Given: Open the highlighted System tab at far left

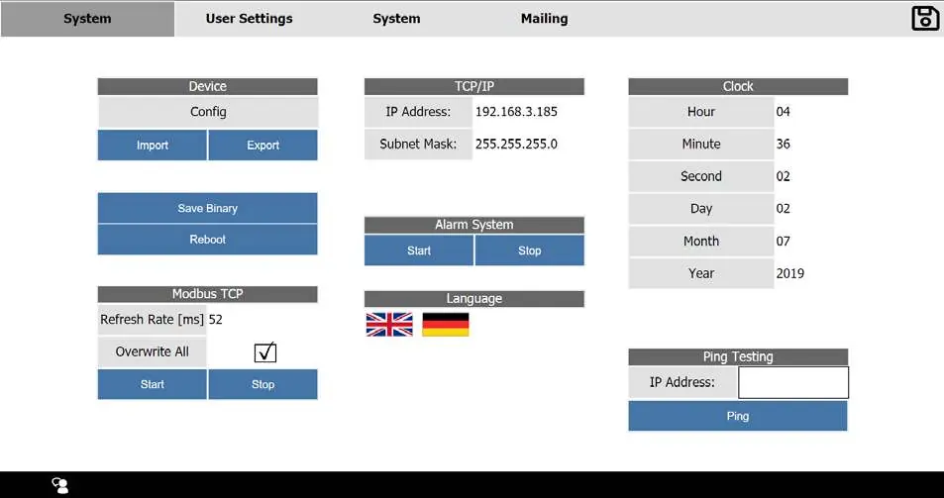Looking at the screenshot, I should [x=87, y=19].
